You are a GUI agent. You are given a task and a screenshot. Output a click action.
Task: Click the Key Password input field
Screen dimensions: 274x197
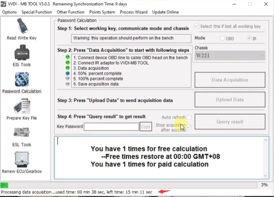[x=112, y=127]
